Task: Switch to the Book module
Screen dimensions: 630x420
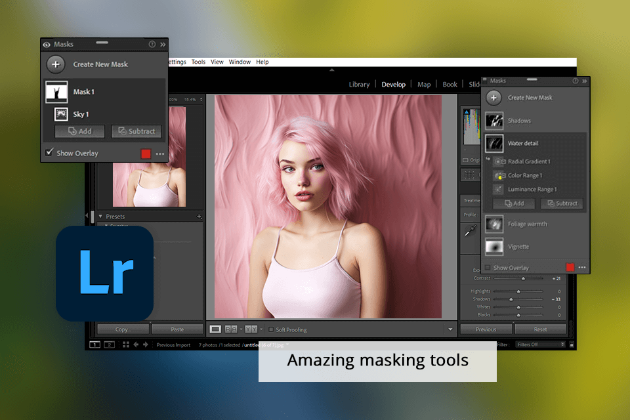Action: 450,85
